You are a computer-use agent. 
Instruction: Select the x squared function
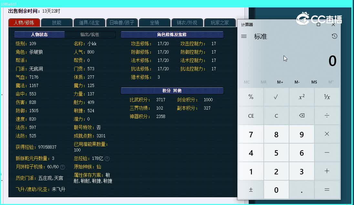pos(301,97)
